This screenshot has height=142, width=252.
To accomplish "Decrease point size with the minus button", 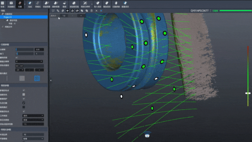I will [x=72, y=16].
